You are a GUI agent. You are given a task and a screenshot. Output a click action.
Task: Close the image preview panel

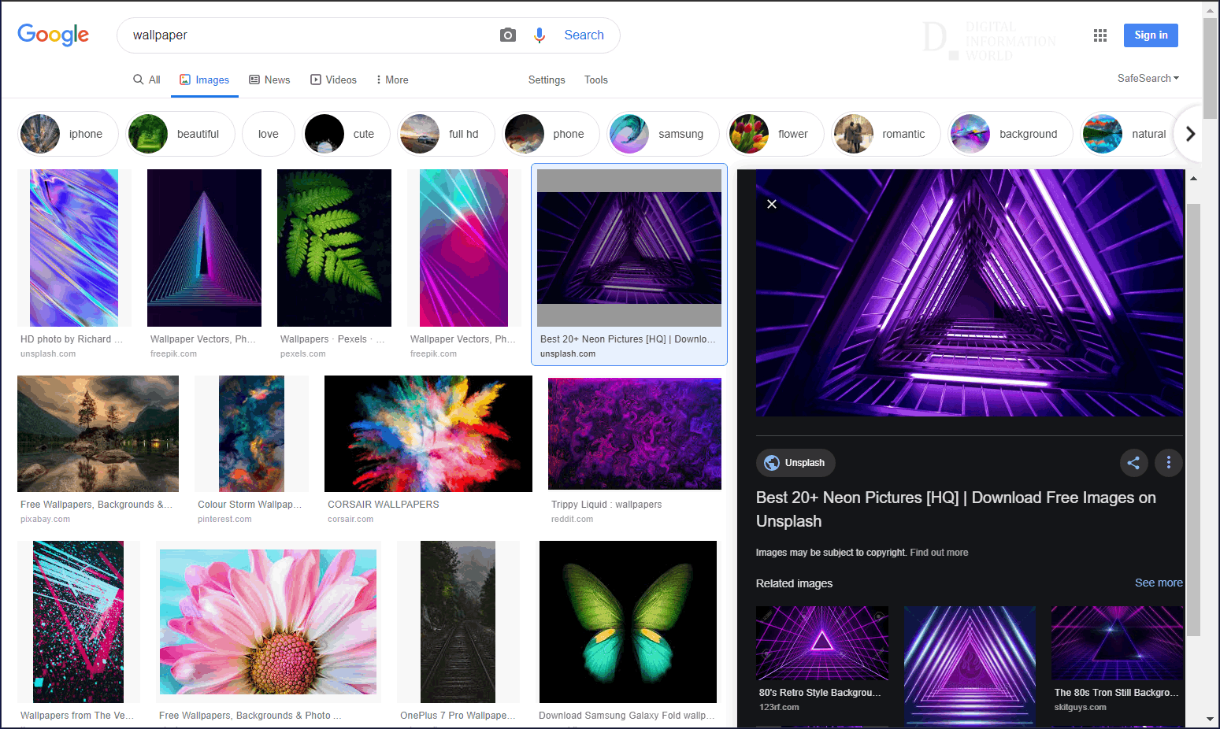[772, 204]
